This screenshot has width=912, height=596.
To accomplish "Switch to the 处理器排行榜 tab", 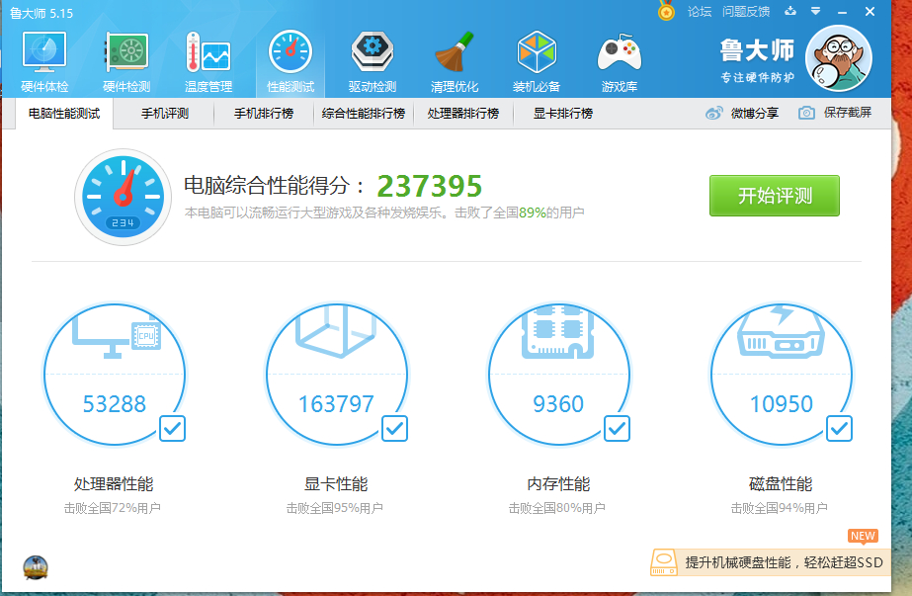I will pos(463,114).
